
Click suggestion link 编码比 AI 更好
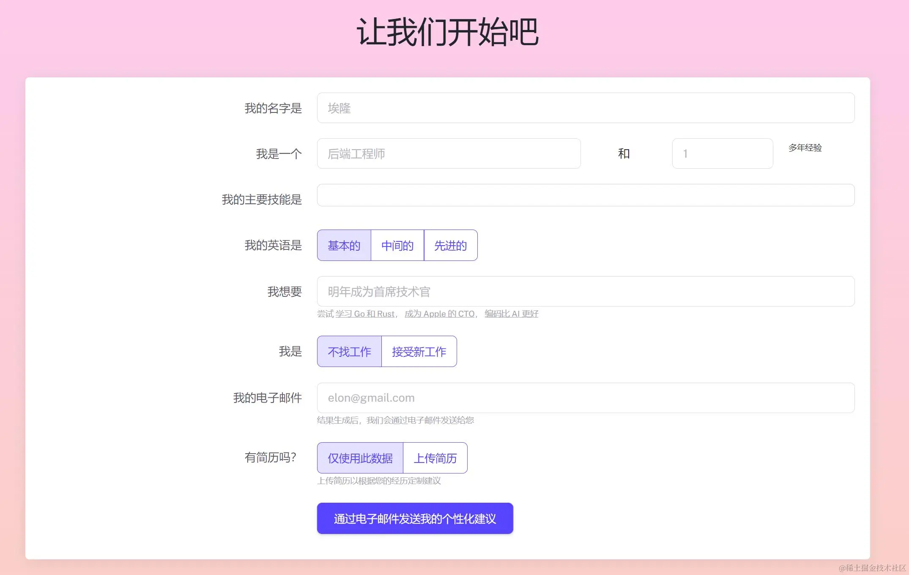point(512,314)
